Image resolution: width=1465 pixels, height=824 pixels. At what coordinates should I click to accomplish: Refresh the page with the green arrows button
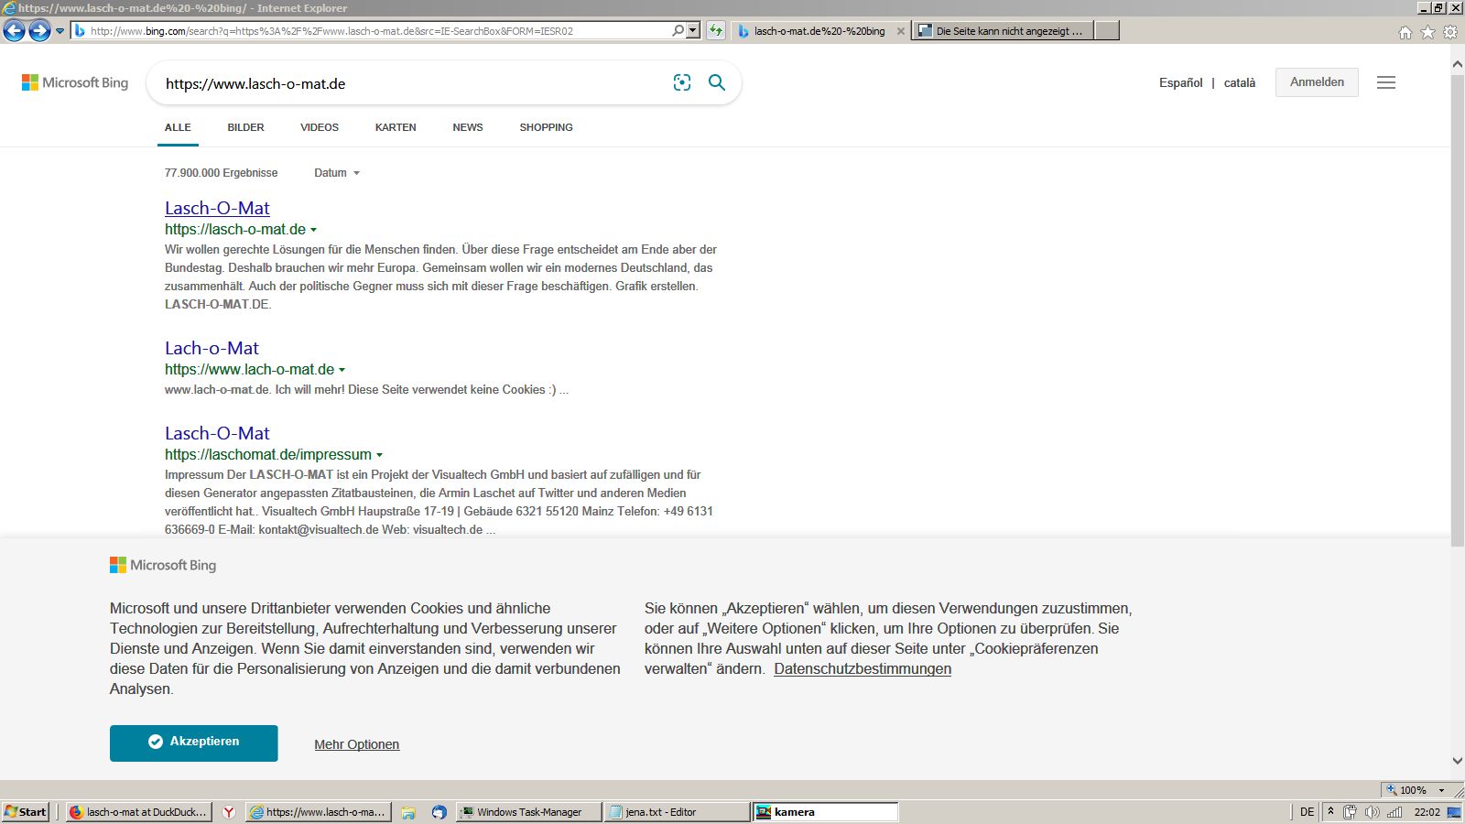[x=716, y=30]
